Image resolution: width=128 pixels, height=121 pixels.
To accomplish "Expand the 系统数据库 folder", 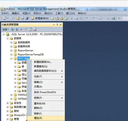I will 11,42.
